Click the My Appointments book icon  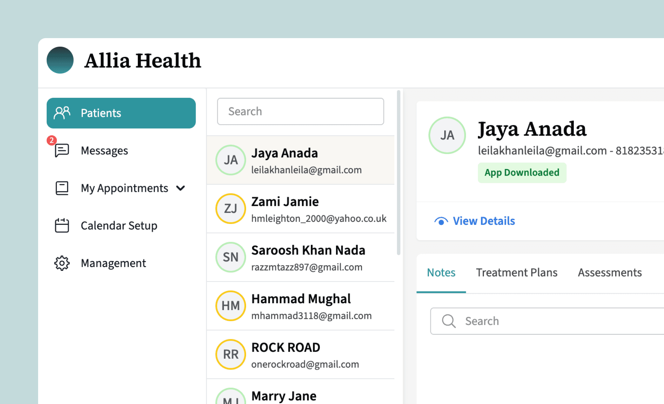pyautogui.click(x=62, y=188)
